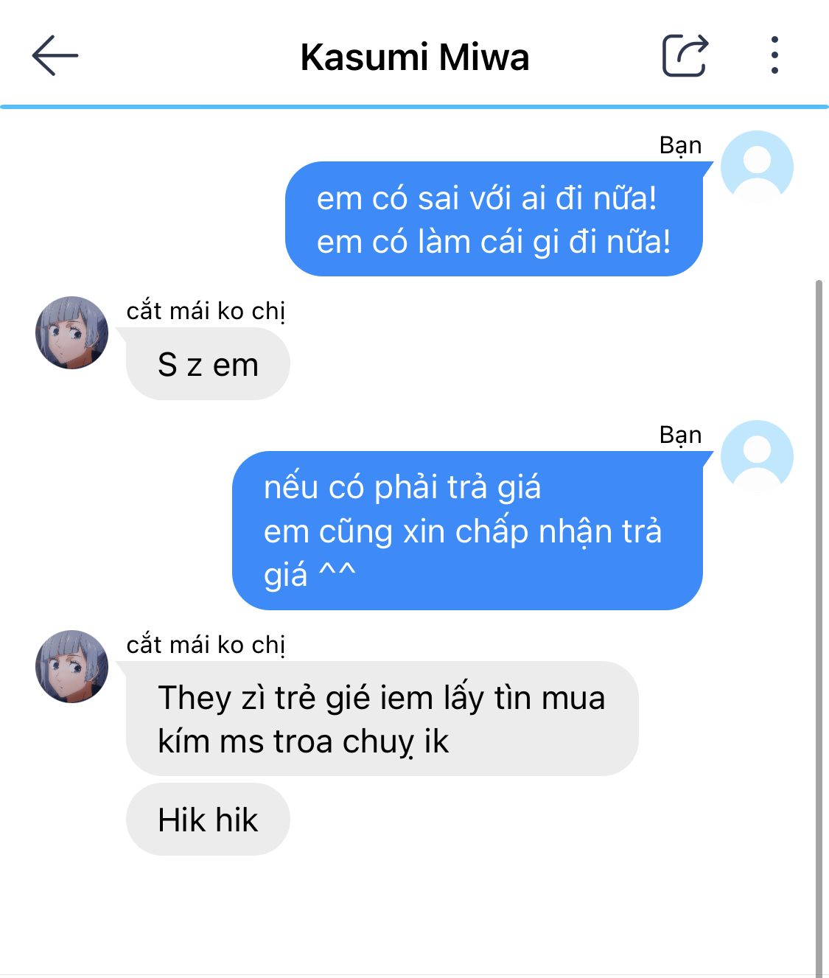
Task: Click the 'S z em' message bubble
Action: [208, 364]
